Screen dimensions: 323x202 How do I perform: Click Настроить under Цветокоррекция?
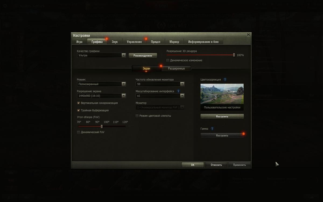click(222, 116)
